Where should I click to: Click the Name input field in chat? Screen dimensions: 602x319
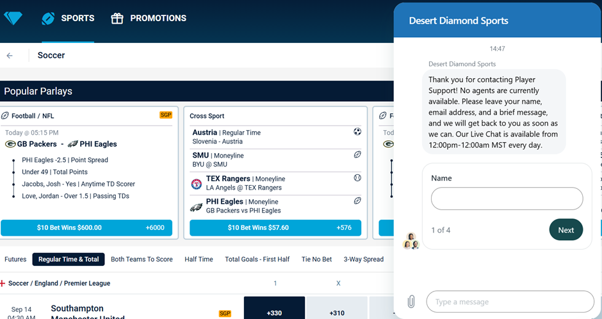coord(507,199)
